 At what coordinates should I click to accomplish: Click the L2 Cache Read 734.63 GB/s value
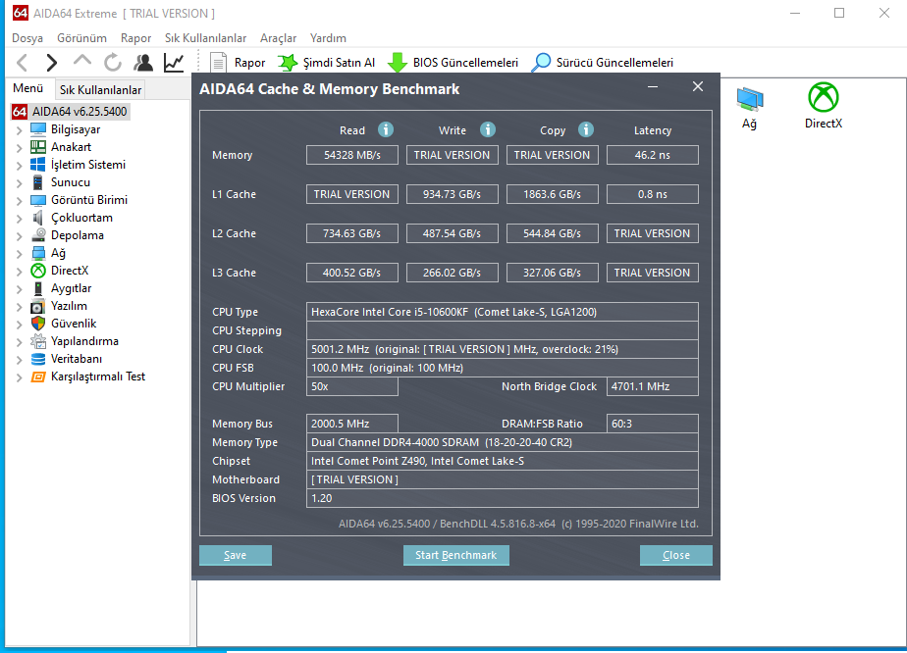[352, 233]
